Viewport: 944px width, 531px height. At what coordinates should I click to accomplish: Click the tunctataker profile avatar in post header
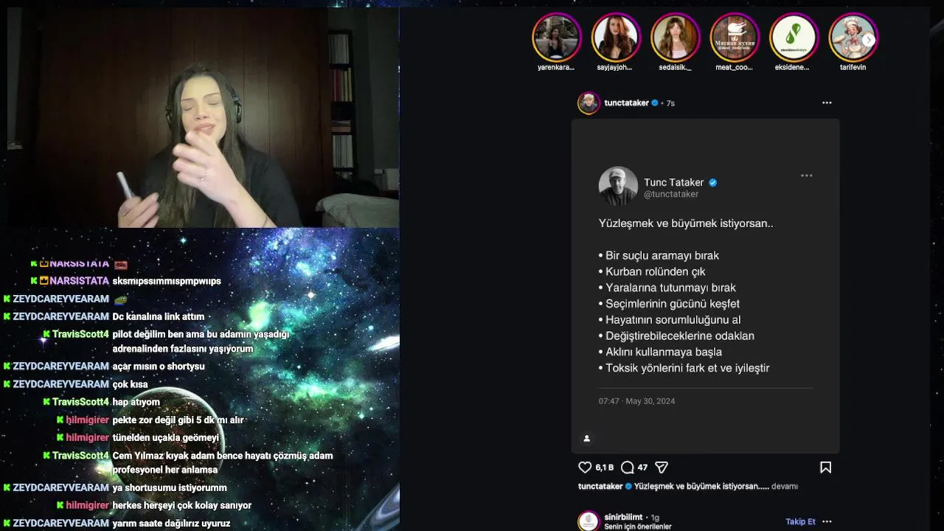[x=589, y=103]
